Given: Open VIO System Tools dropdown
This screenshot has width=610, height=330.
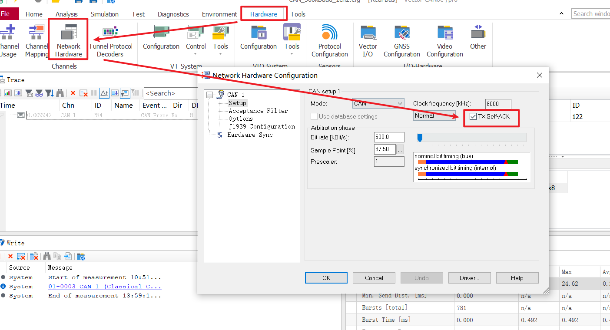Looking at the screenshot, I should click(292, 41).
